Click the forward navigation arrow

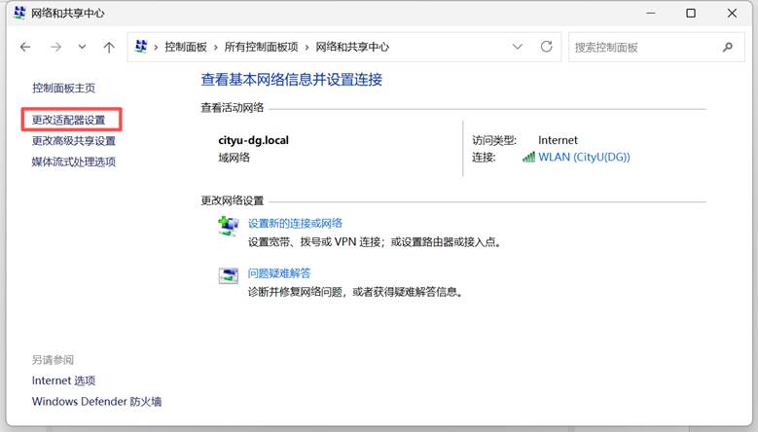[x=56, y=47]
